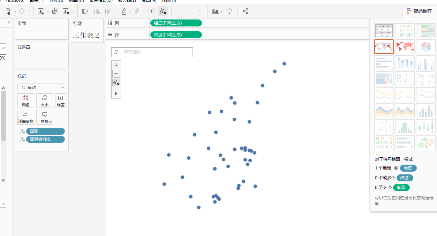Choose histogram in Show Me
The width and height of the screenshot is (437, 236).
pyautogui.click(x=405, y=127)
